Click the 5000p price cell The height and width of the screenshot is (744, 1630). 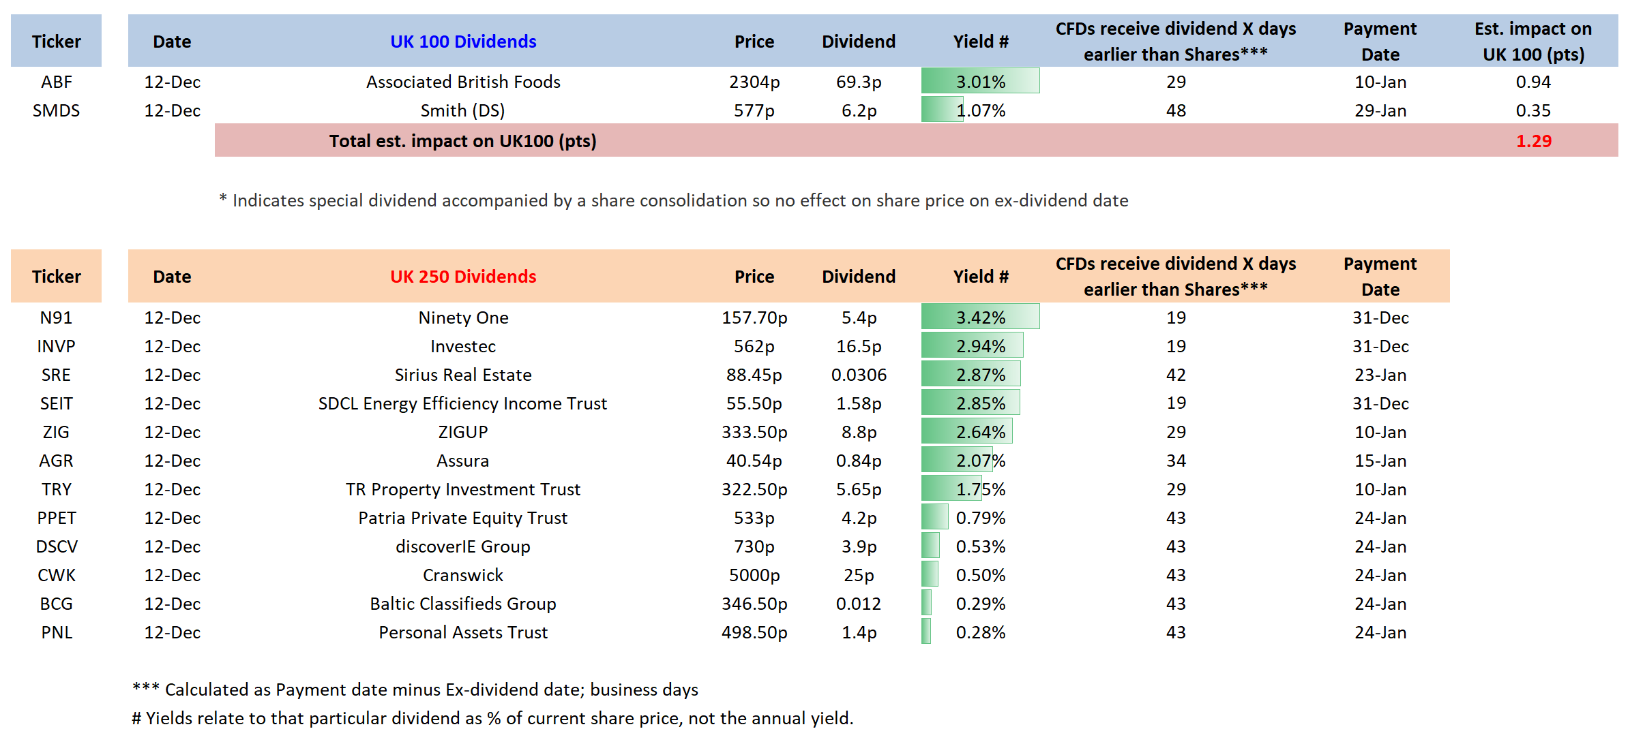[754, 575]
